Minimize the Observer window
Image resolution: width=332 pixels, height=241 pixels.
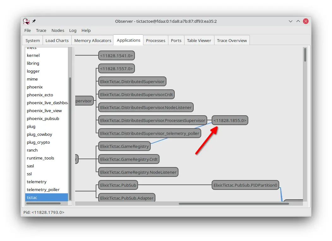(x=291, y=21)
